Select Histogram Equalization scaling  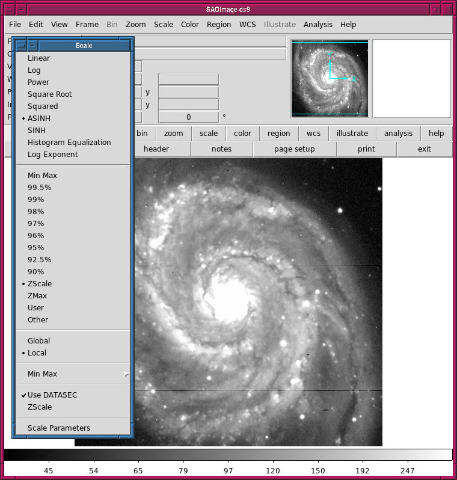[x=69, y=143]
